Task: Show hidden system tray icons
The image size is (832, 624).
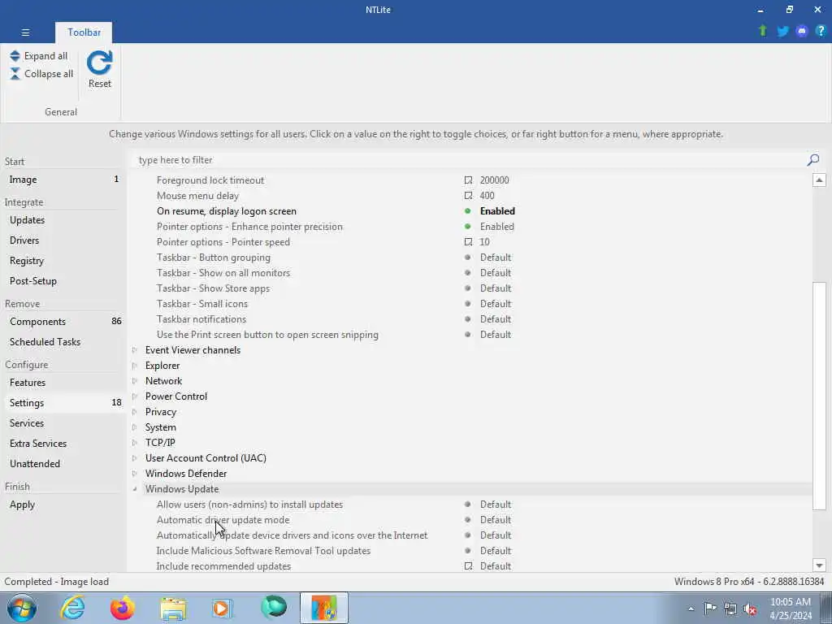Action: [x=691, y=609]
